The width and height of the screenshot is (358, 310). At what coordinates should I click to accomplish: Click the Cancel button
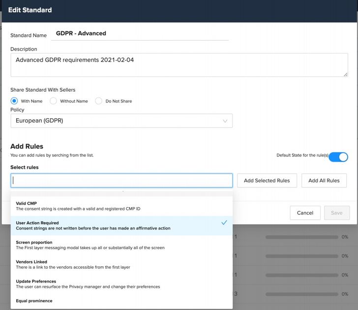305,213
